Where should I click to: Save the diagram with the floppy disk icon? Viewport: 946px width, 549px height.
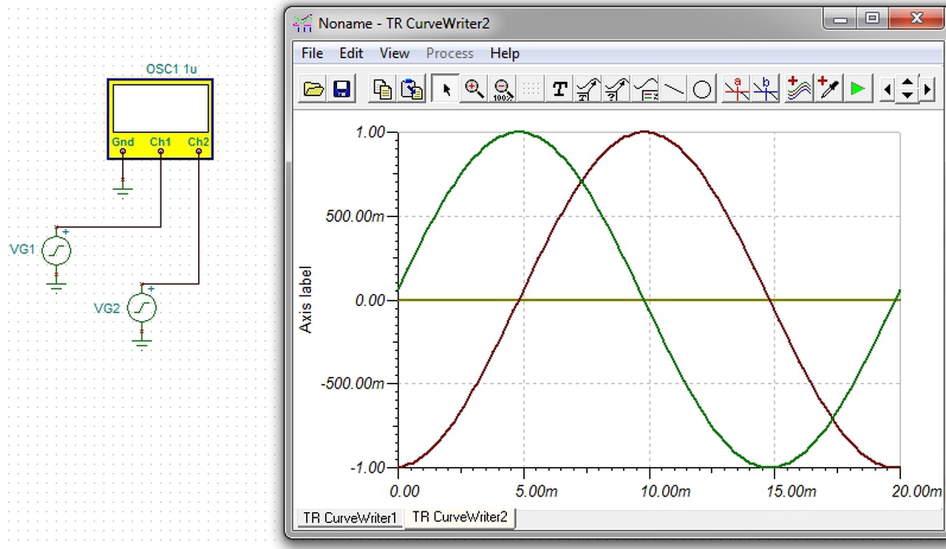tap(341, 89)
